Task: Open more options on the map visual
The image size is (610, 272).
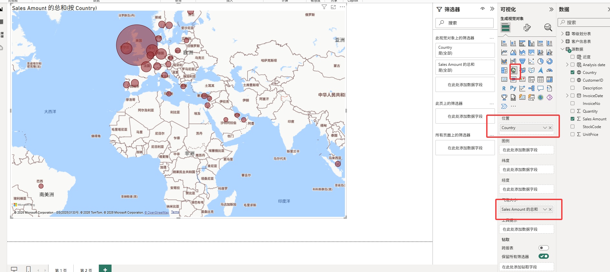Action: click(342, 7)
